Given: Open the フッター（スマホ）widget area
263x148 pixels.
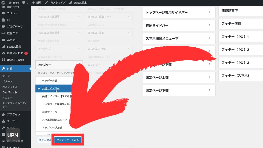Looking at the screenshot, I should point(241,76).
